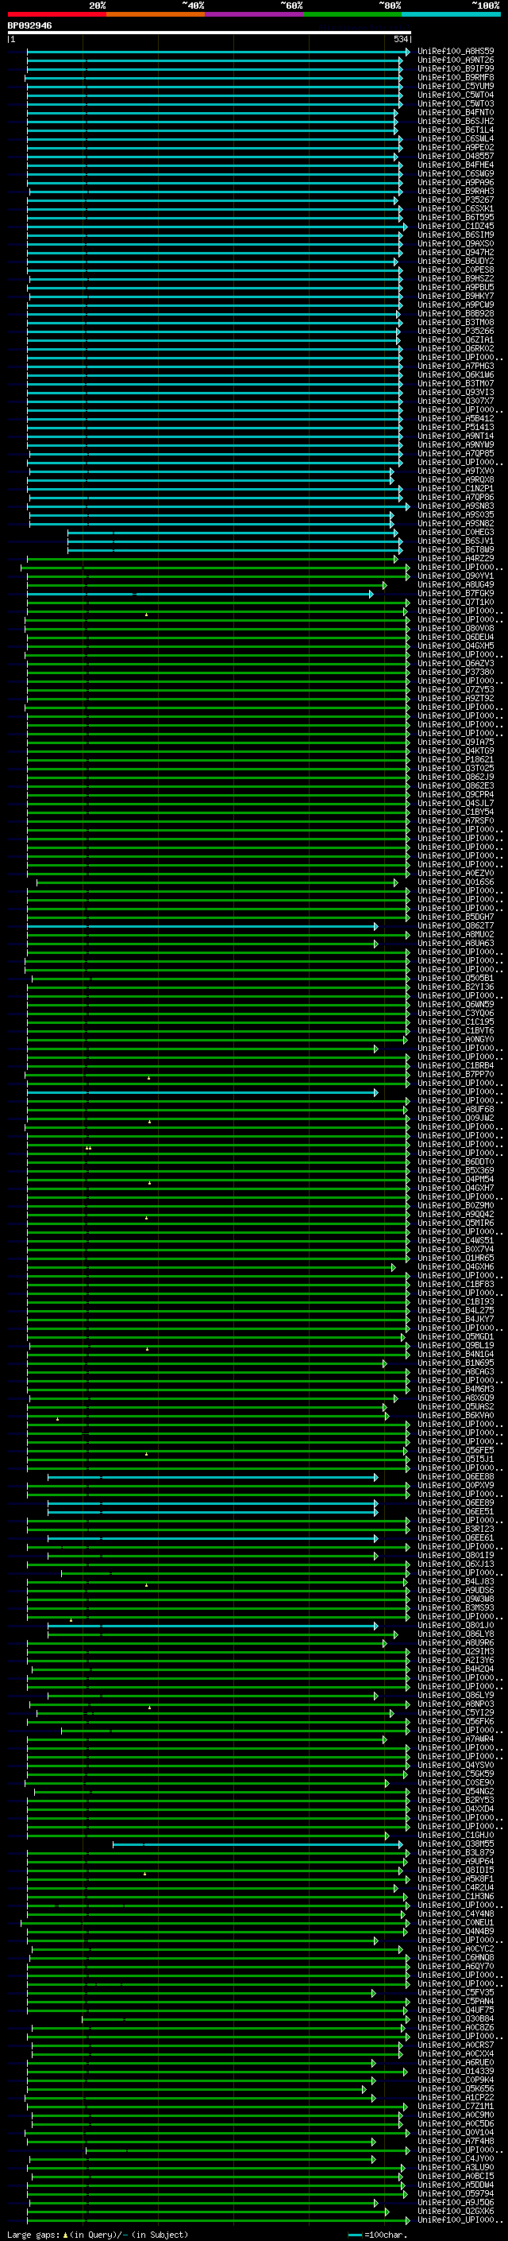The height and width of the screenshot is (2241, 508).
Task: Select label UniRef100_P51413
Action: 456,427
